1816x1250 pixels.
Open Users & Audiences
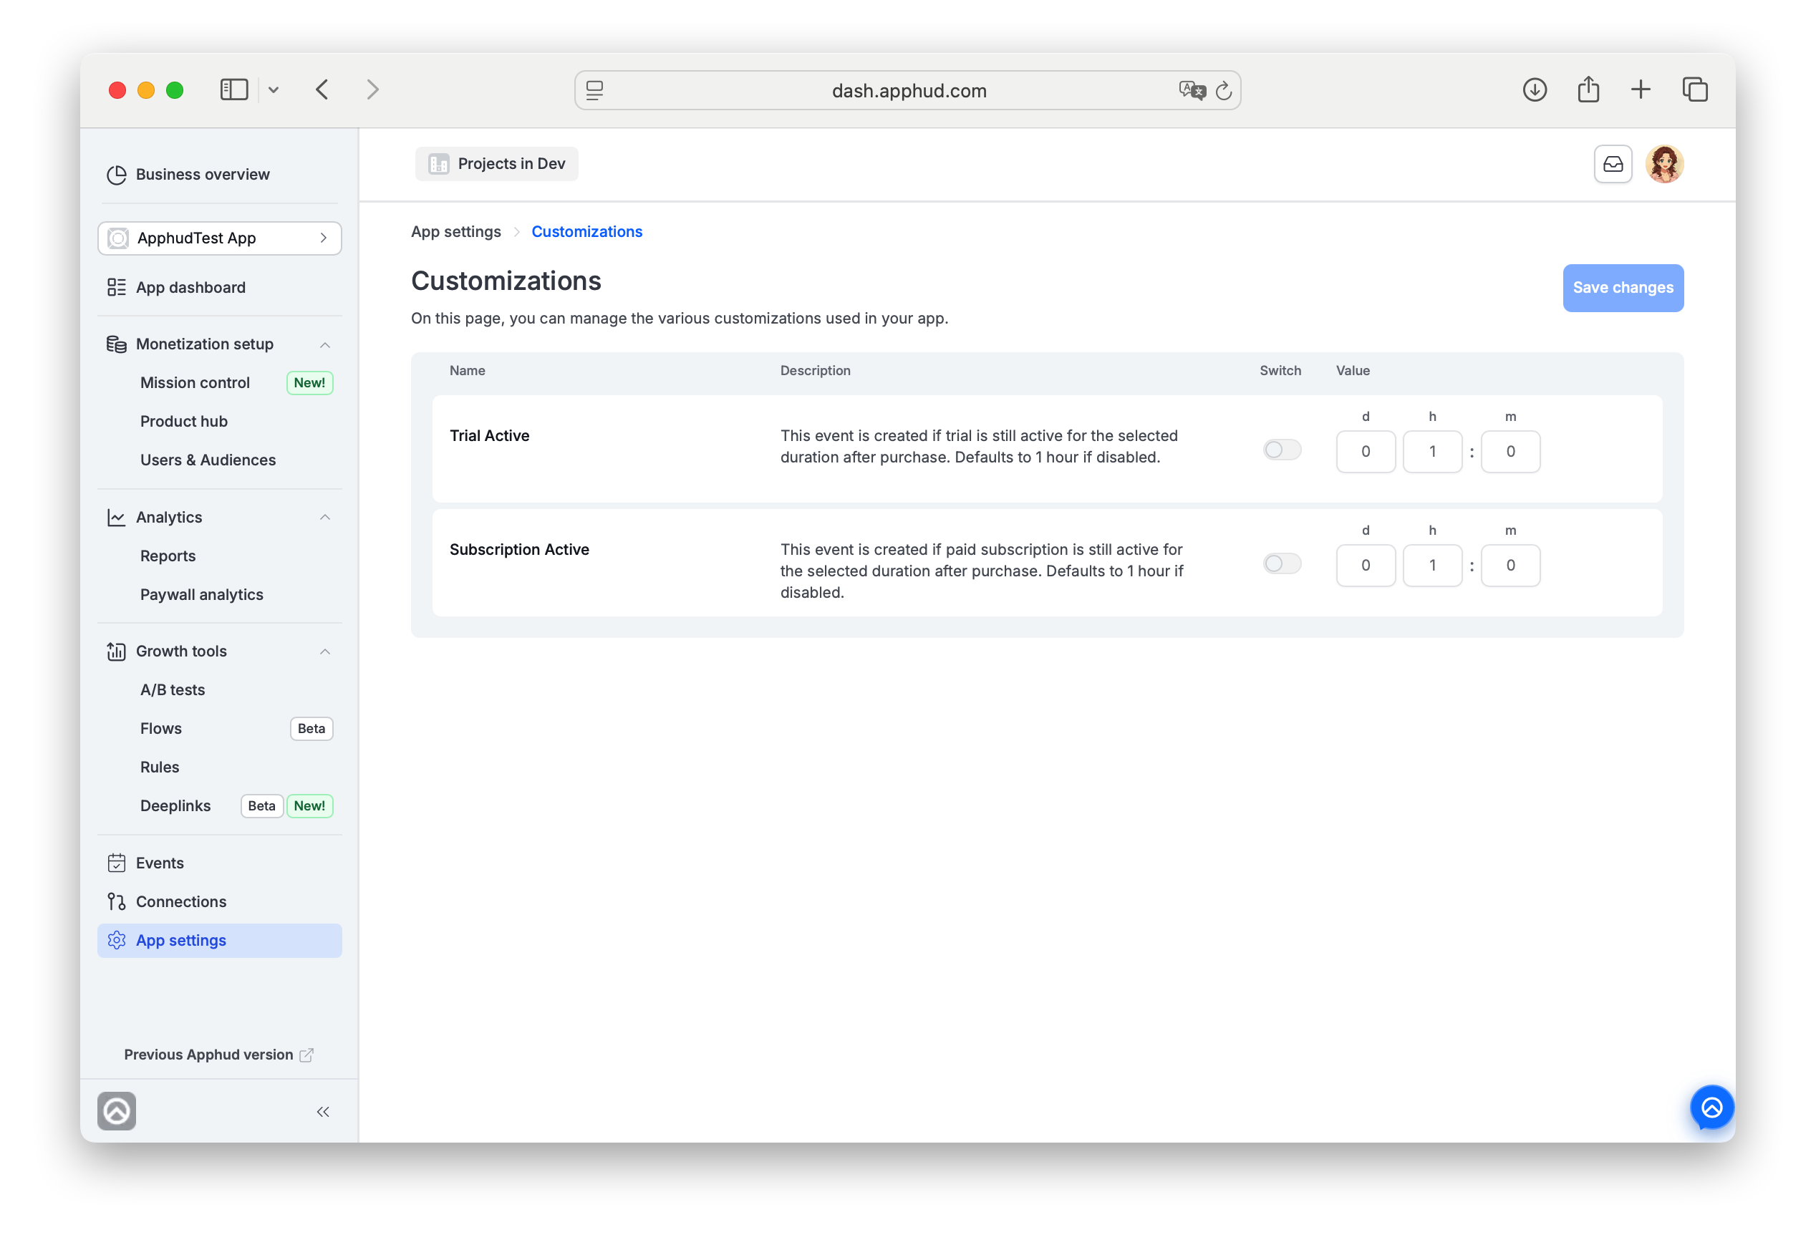pos(208,460)
